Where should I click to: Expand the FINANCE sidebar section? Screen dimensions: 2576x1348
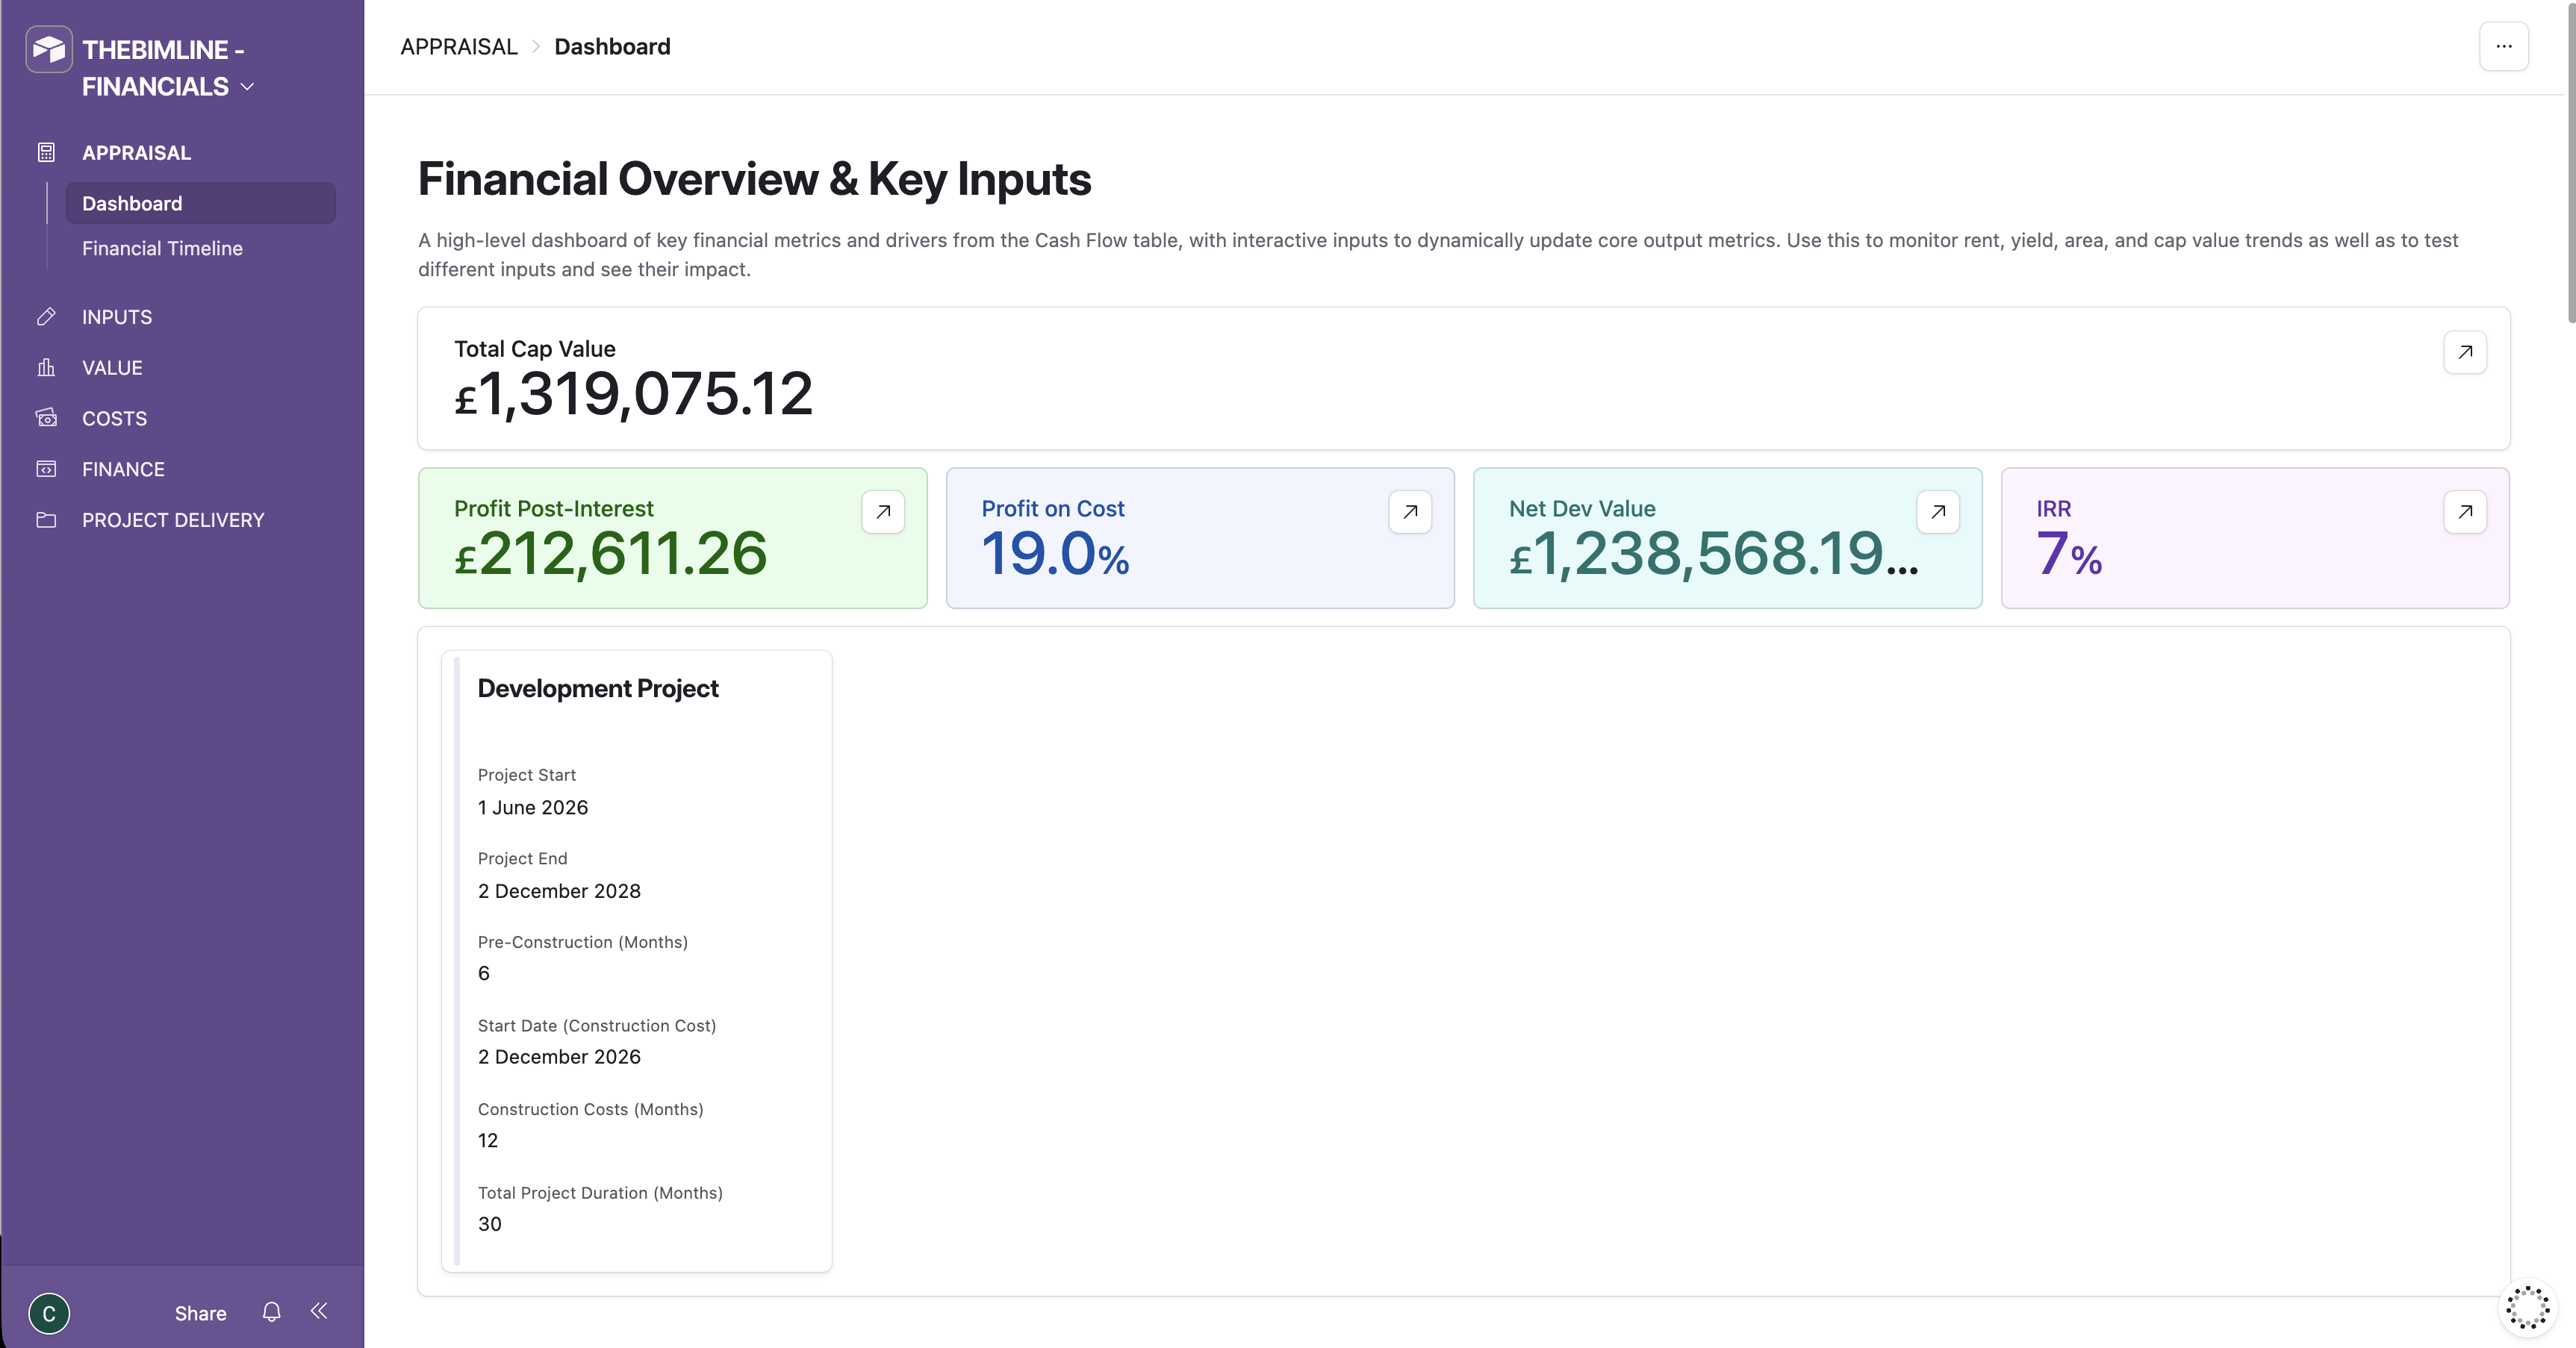pos(123,469)
